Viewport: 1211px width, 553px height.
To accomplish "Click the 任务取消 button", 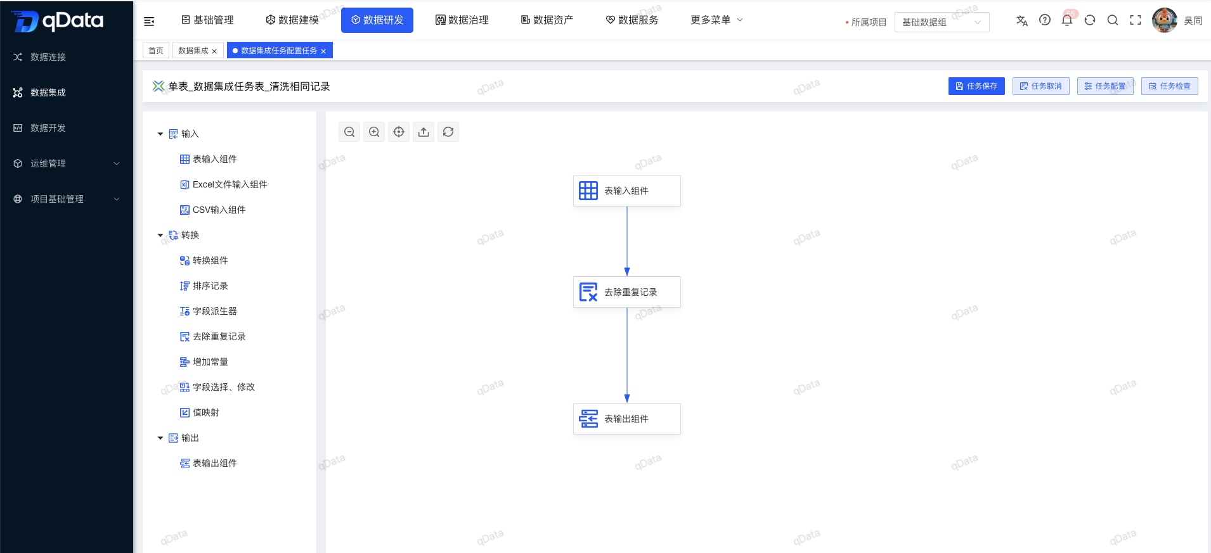I will 1041,86.
